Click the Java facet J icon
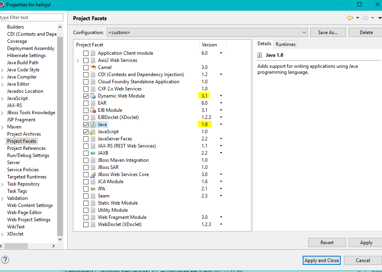Screen dimensions: 382x272 pos(93,125)
